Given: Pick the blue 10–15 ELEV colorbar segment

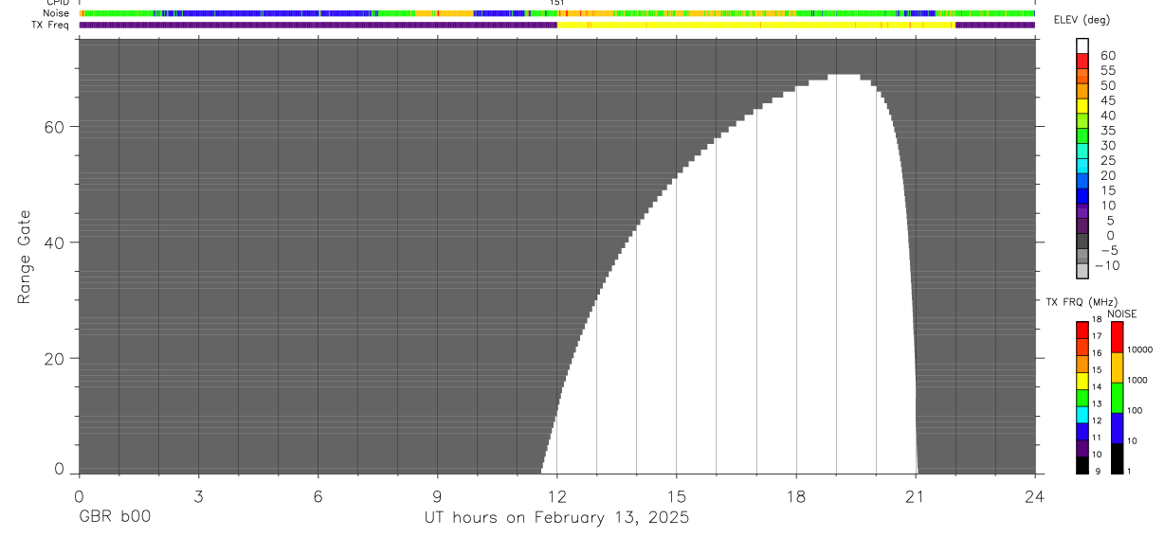Looking at the screenshot, I should tap(1082, 196).
